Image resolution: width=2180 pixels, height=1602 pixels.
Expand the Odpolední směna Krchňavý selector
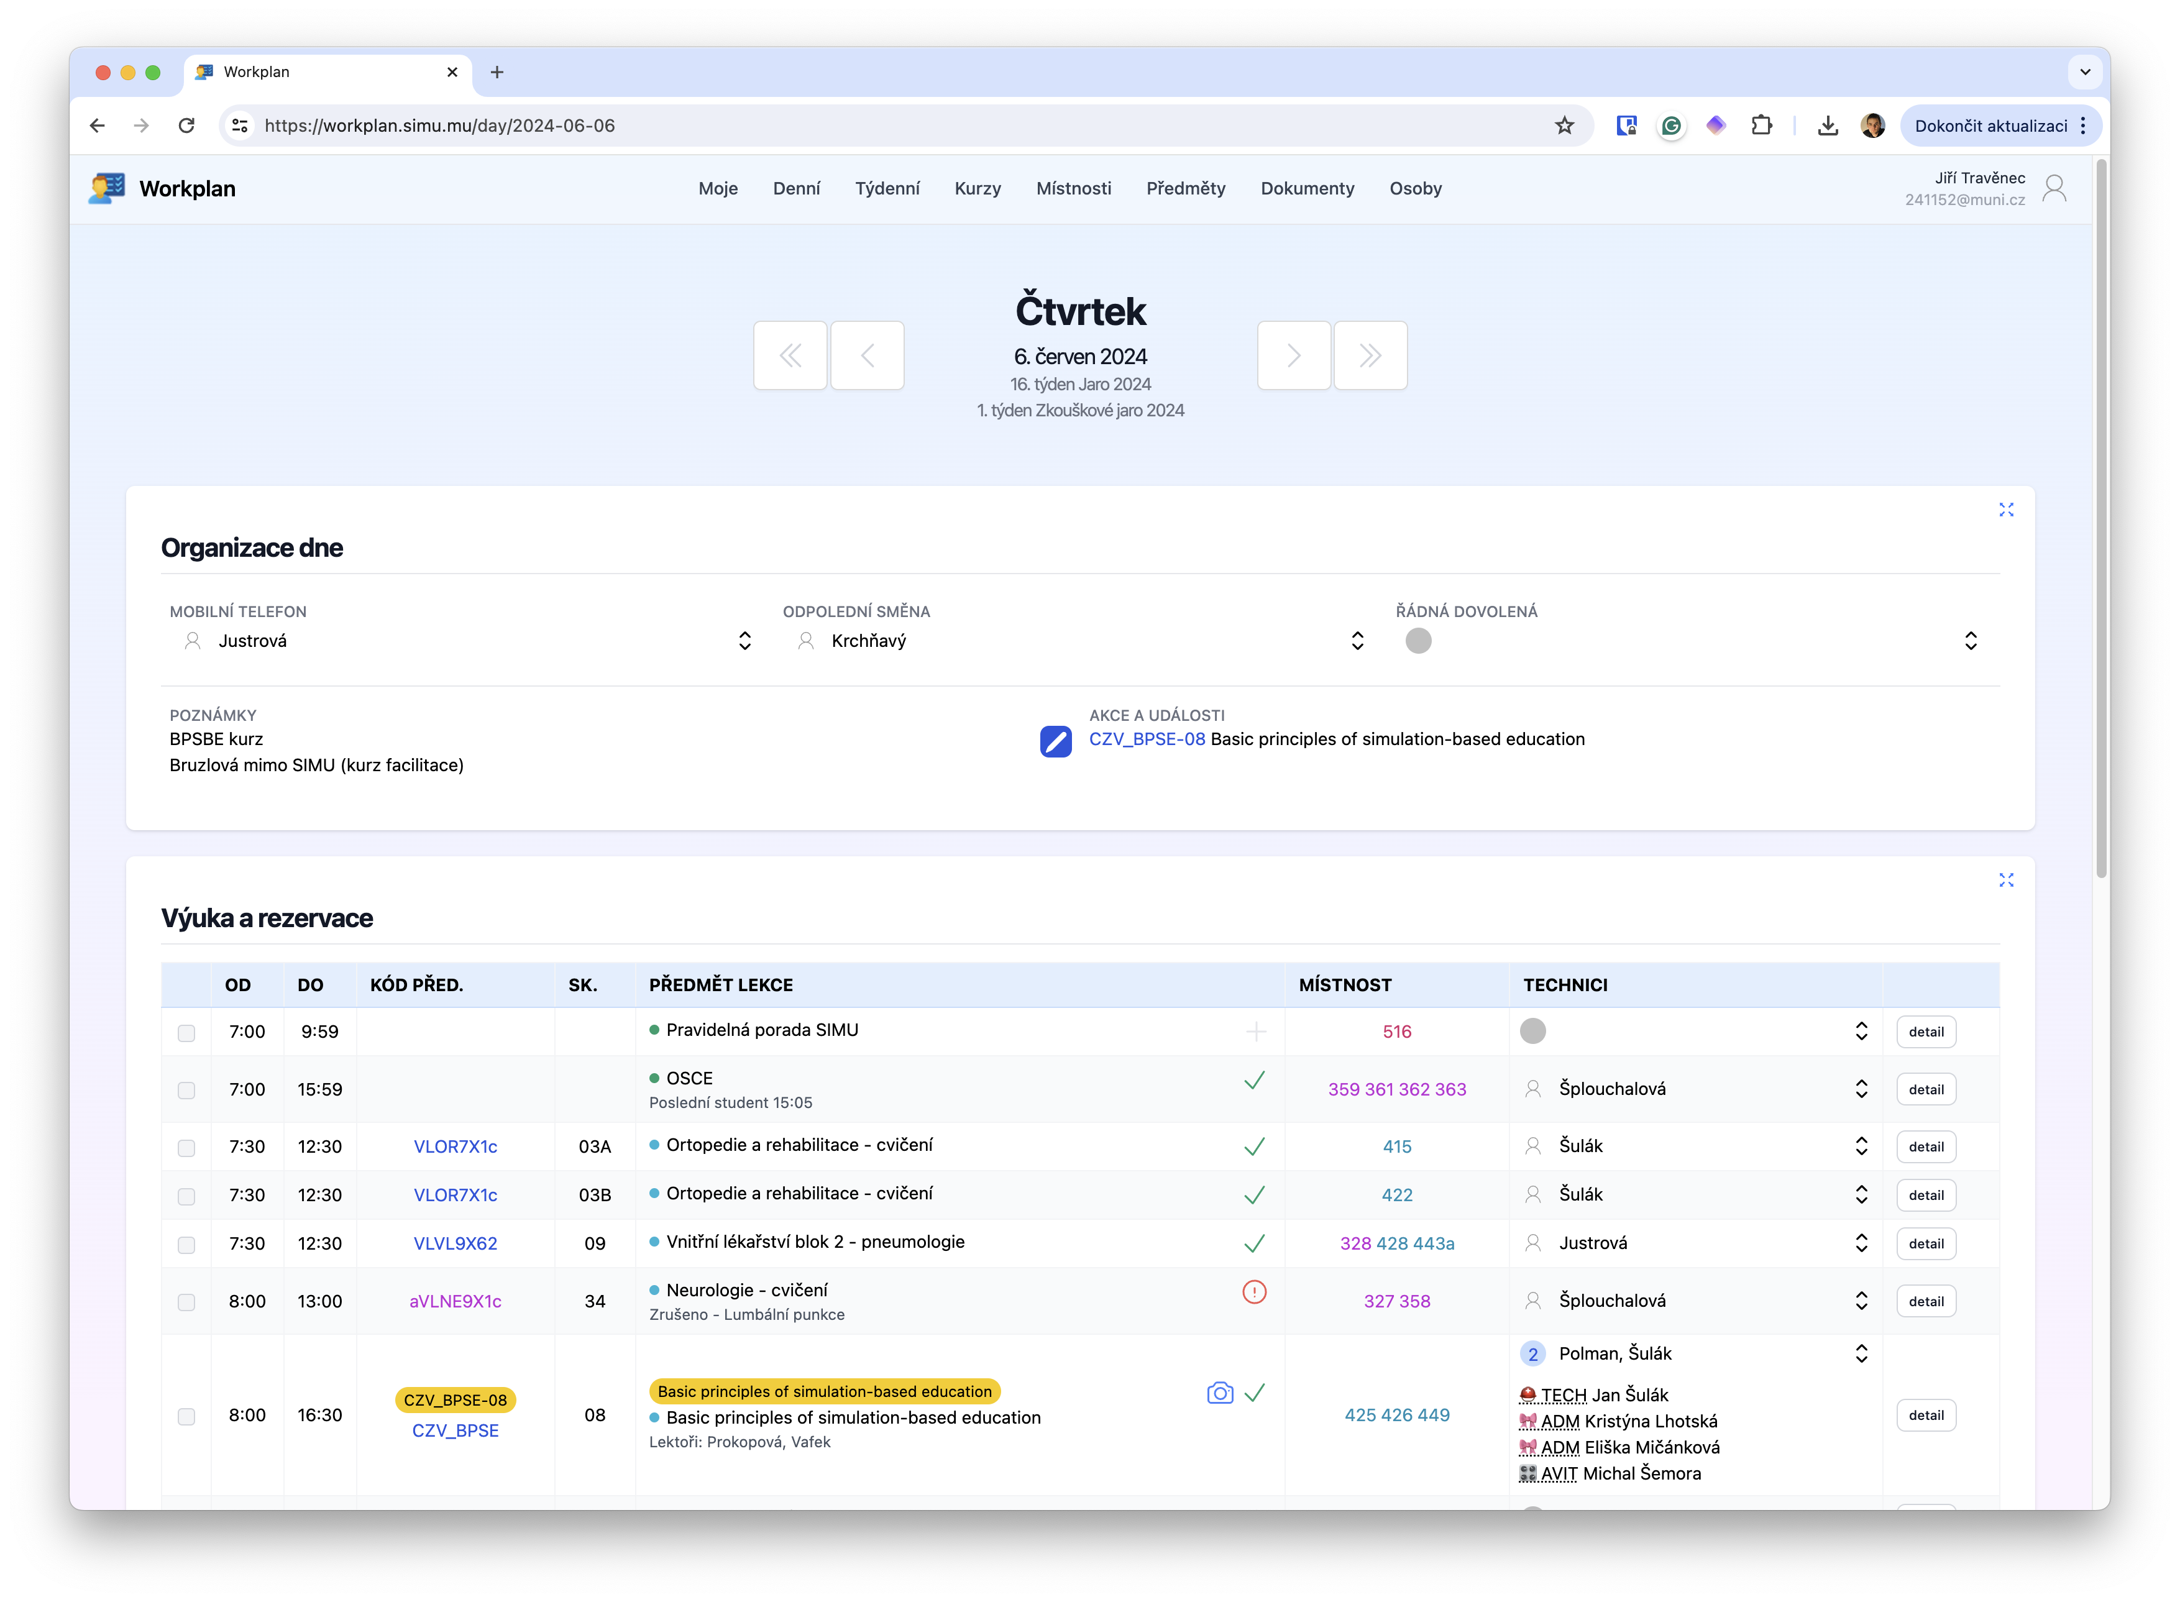pos(1357,641)
